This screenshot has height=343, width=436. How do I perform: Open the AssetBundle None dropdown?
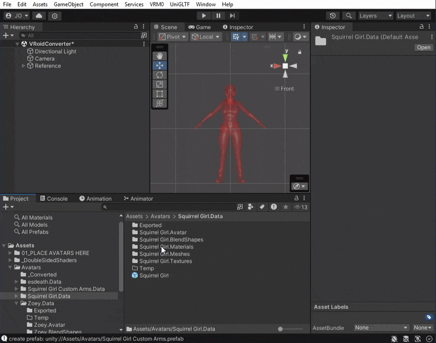coord(381,328)
